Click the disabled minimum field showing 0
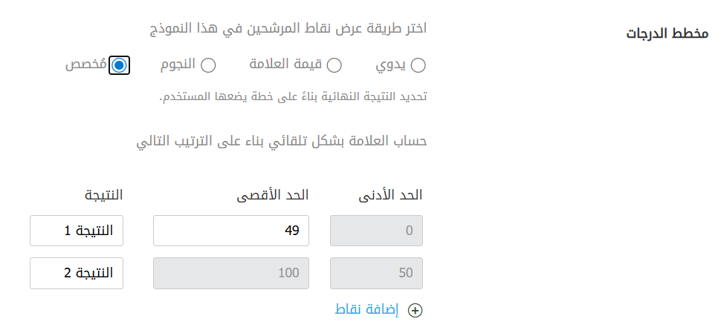 pyautogui.click(x=376, y=231)
